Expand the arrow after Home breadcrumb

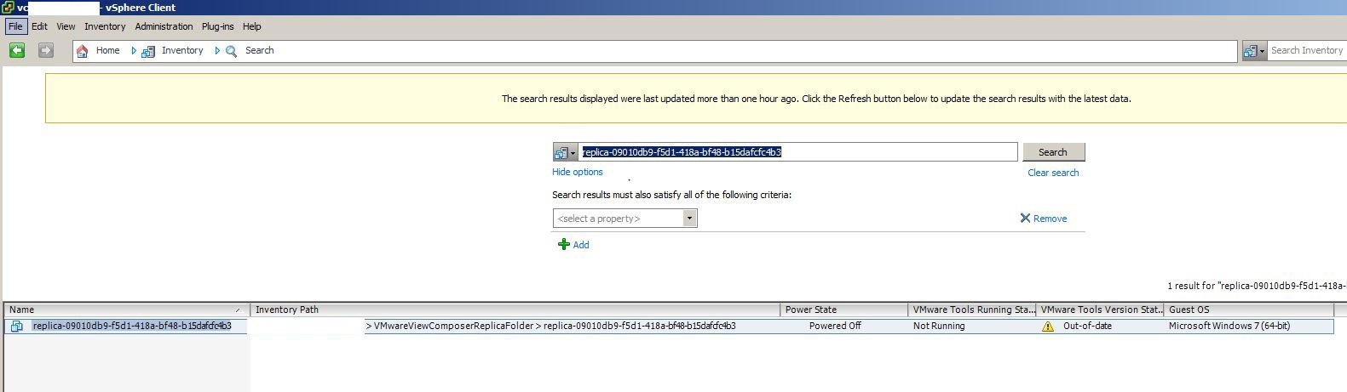coord(134,51)
